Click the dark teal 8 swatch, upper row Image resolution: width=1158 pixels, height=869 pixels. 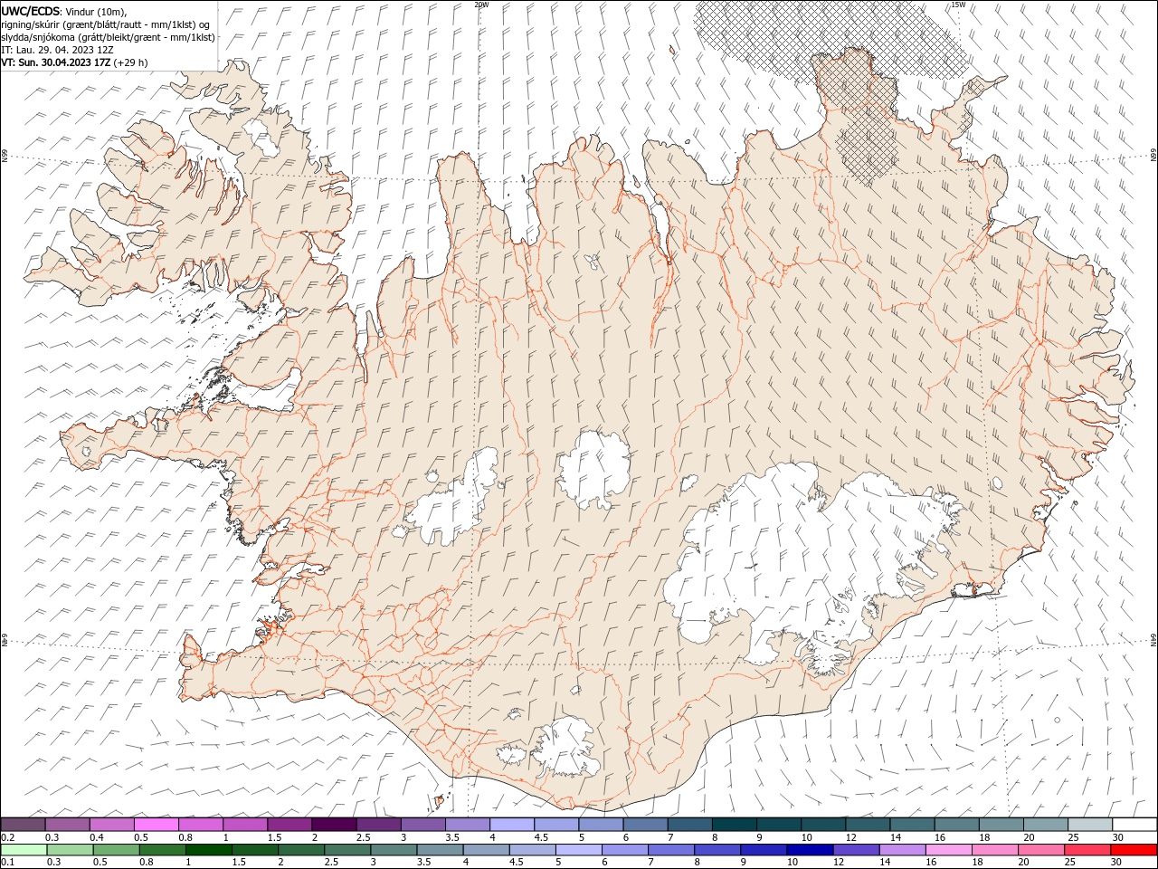734,825
